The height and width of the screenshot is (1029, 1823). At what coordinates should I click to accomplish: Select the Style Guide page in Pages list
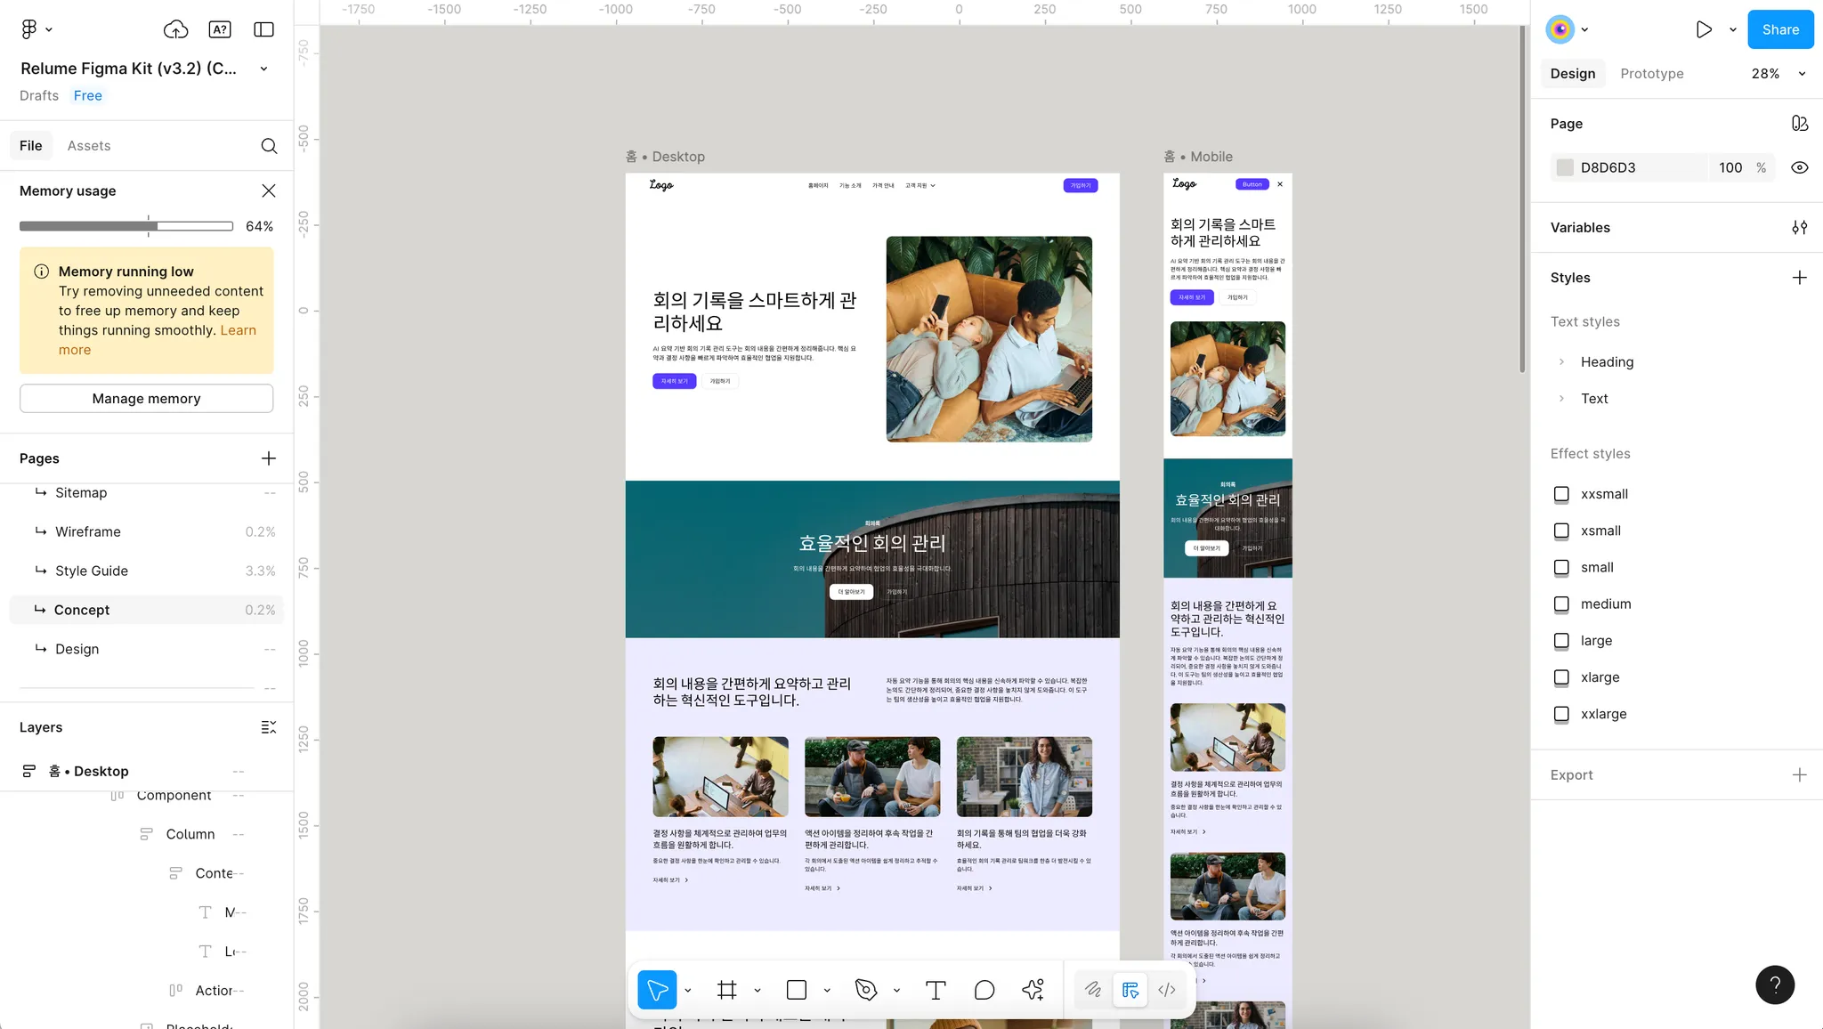(x=92, y=571)
